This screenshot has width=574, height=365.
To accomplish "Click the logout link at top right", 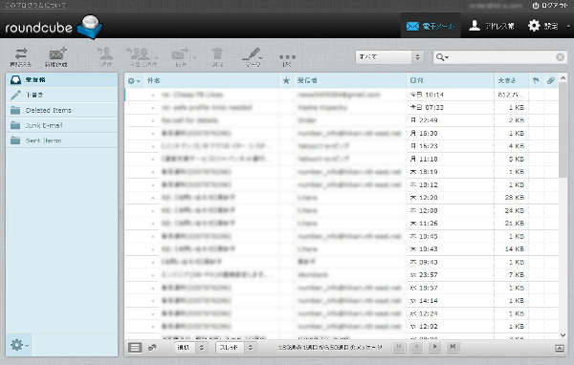I will 550,6.
